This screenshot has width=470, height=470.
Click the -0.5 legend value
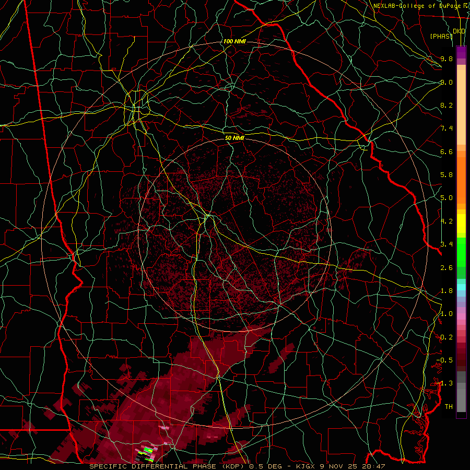click(x=444, y=360)
